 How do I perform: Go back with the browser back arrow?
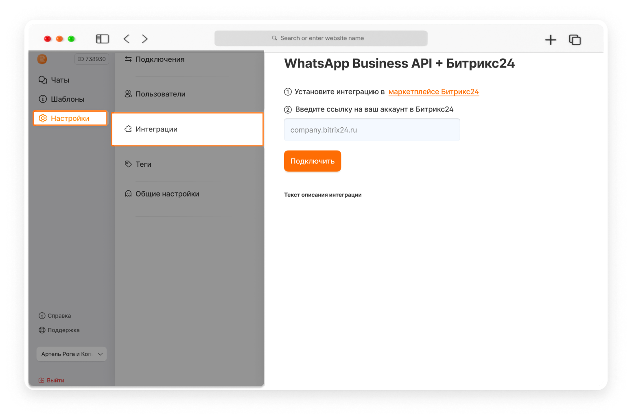pos(127,39)
